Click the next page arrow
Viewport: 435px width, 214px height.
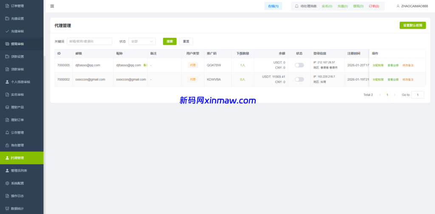(395, 95)
